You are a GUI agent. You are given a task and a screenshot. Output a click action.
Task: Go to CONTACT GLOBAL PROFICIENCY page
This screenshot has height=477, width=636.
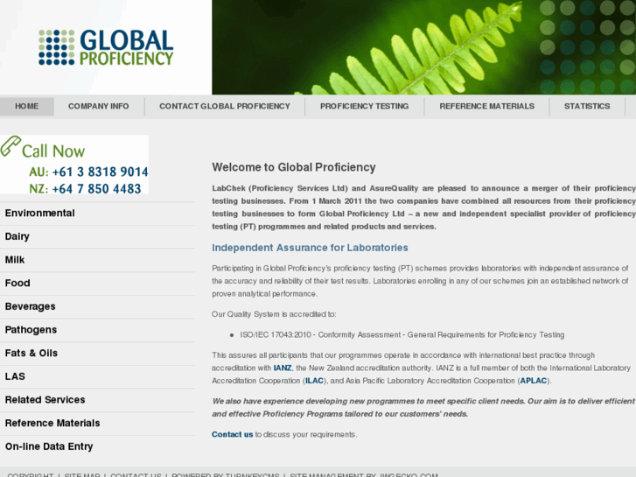[x=225, y=107]
